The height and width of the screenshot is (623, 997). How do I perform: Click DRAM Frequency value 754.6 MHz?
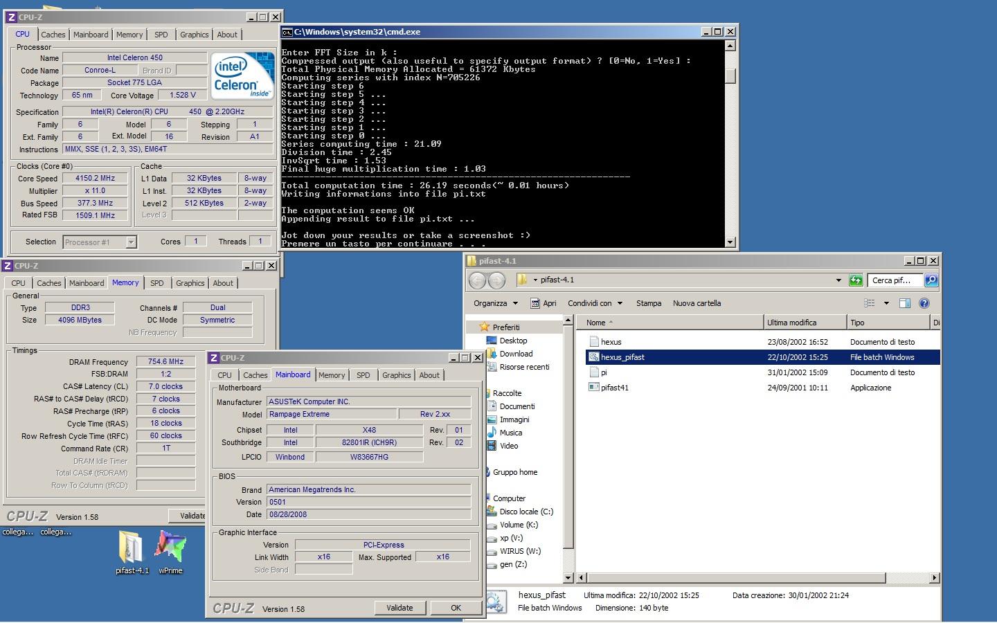point(165,361)
